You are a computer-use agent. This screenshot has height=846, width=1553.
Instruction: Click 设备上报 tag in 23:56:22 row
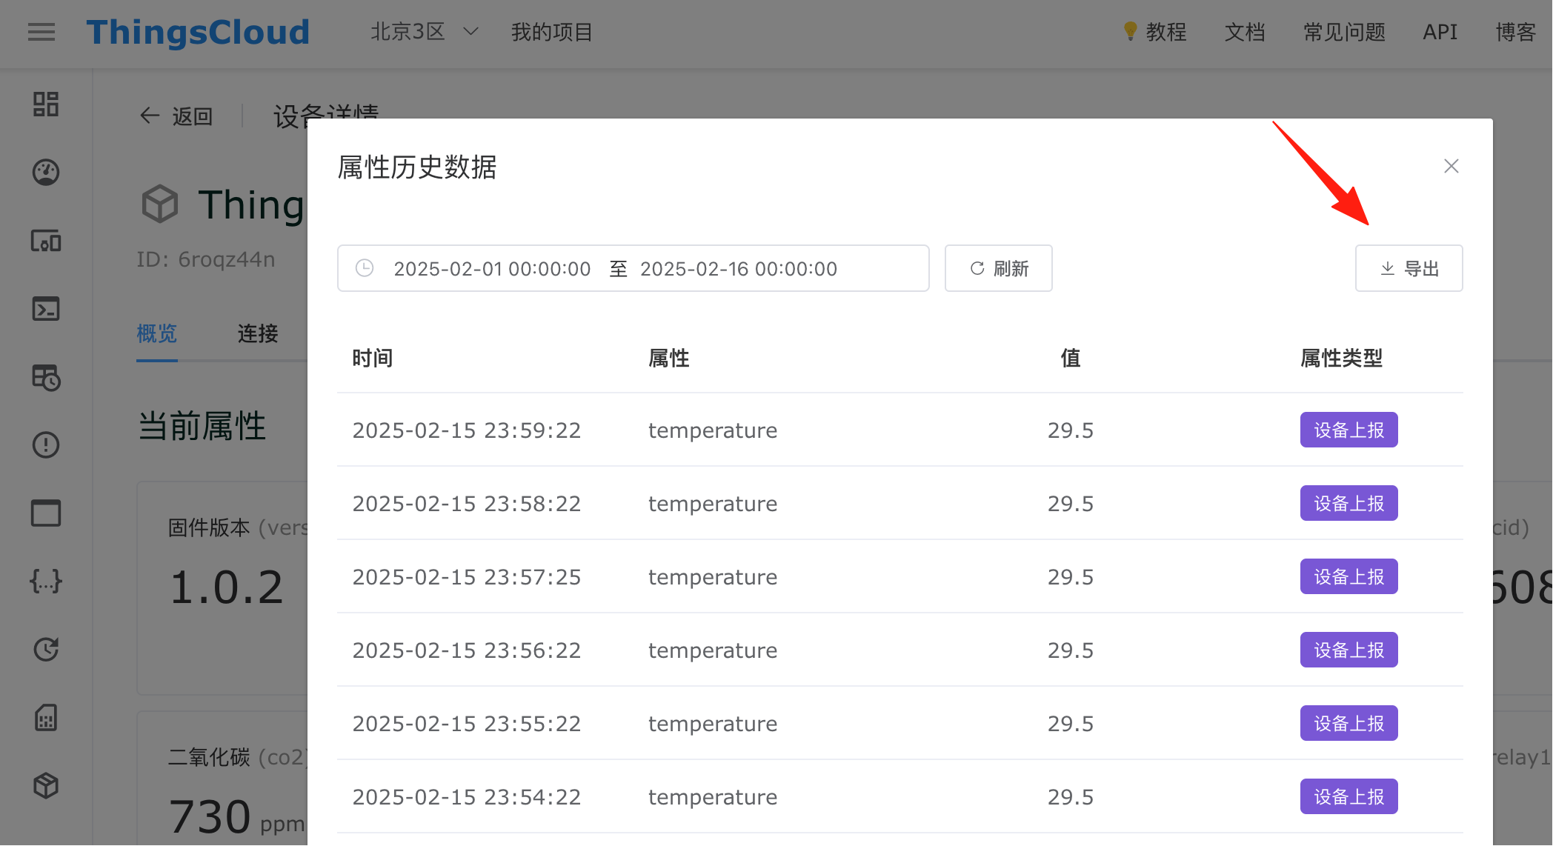tap(1349, 650)
